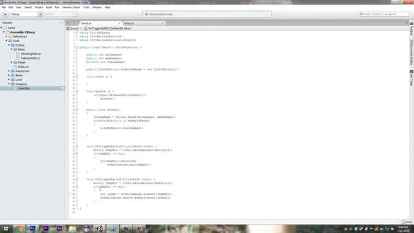Collapse the Game solution node
Screen dimensions: 414x233
[x=1, y=28]
